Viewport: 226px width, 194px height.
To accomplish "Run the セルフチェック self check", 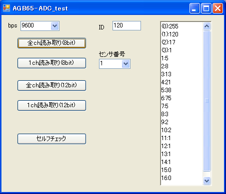I will [51, 139].
